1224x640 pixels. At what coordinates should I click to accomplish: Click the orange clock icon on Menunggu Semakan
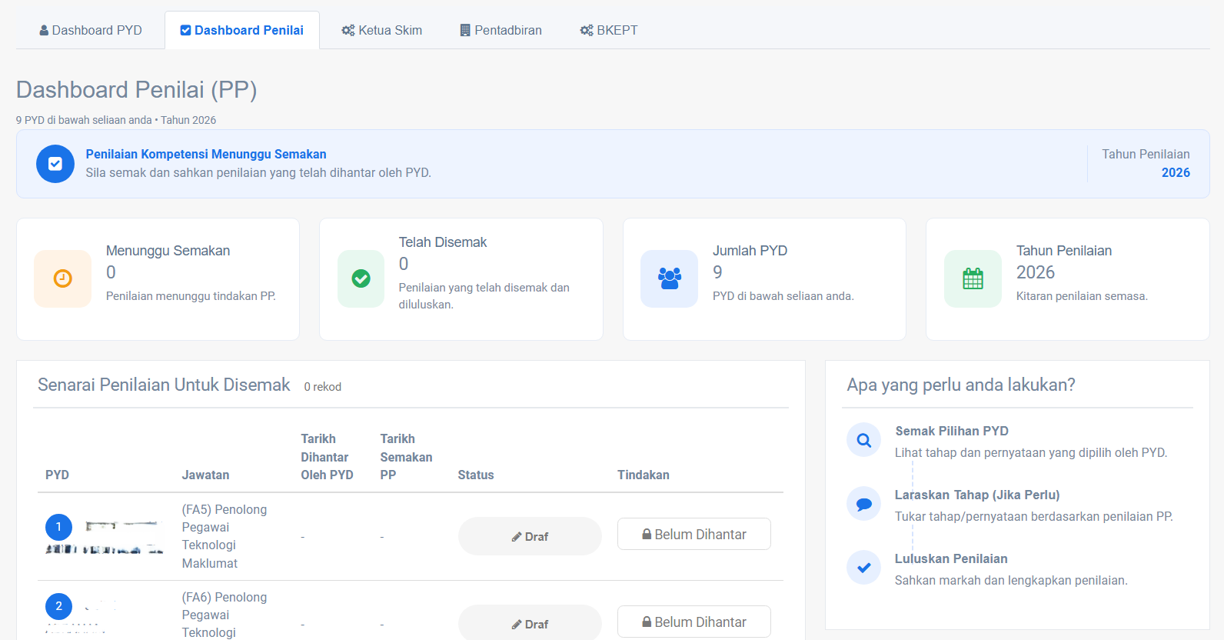coord(63,278)
